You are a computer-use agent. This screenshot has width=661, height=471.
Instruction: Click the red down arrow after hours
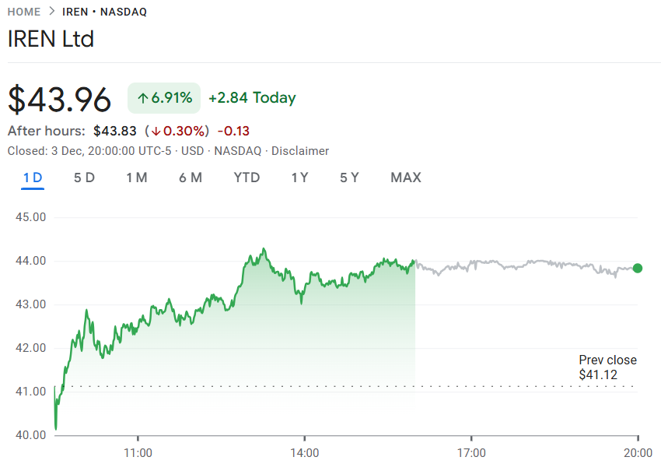tap(156, 131)
